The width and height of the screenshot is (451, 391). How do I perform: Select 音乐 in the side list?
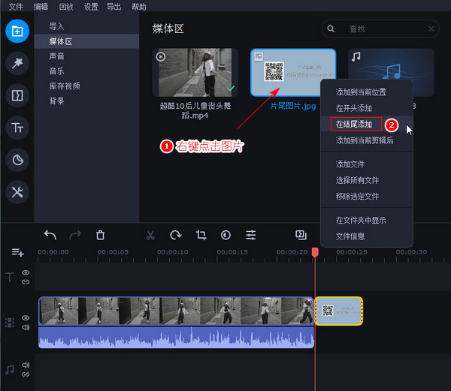pos(86,71)
